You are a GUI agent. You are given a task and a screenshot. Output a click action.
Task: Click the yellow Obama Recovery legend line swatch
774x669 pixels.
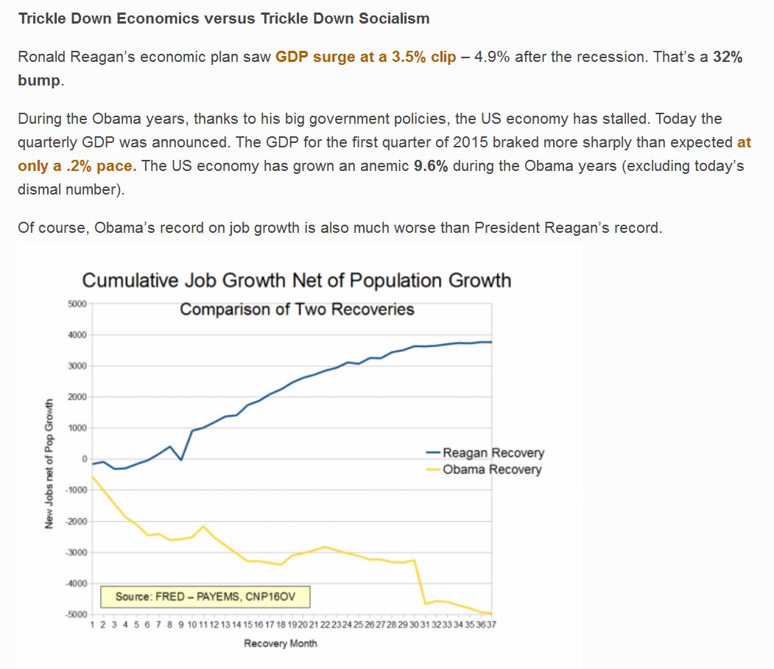(433, 469)
